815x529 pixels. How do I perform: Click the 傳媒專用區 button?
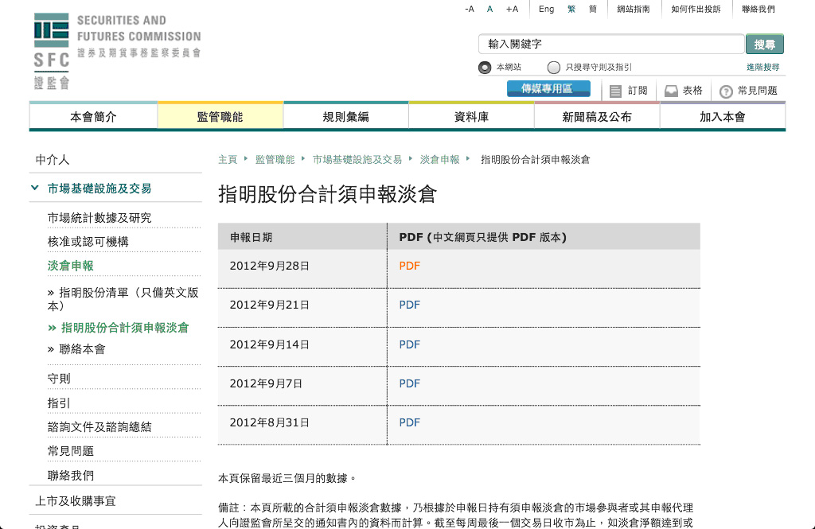tap(548, 89)
